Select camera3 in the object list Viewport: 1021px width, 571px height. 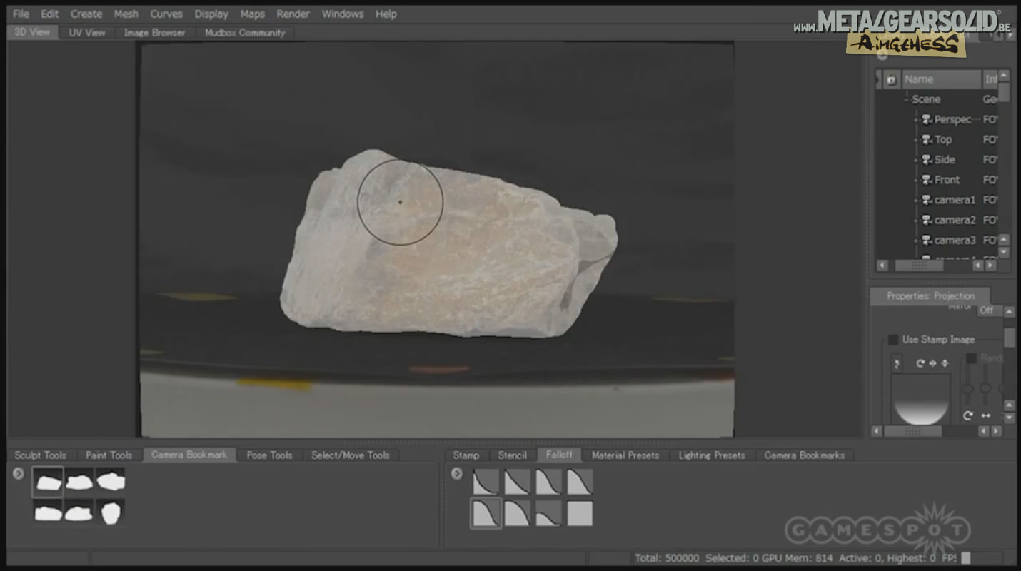coord(948,240)
